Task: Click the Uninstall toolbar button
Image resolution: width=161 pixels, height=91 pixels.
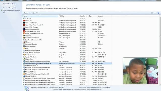Action: (x=36, y=13)
